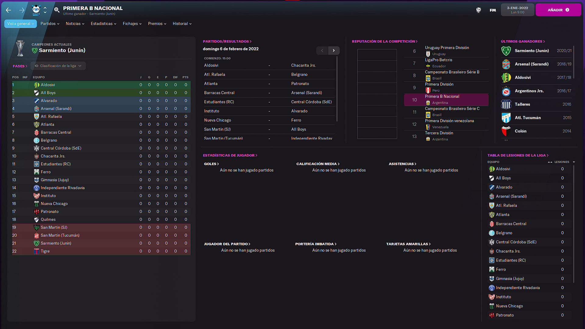This screenshot has height=329, width=585.
Task: Click the injuries table scrollbar
Action: point(574,224)
